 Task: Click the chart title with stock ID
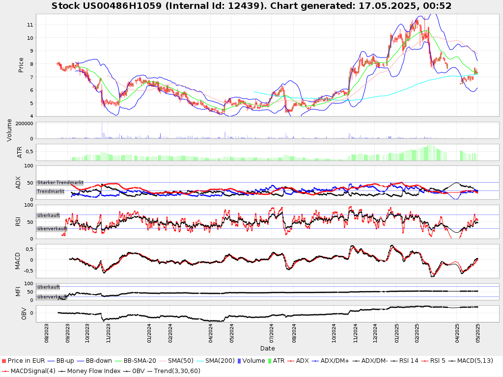pos(251,6)
